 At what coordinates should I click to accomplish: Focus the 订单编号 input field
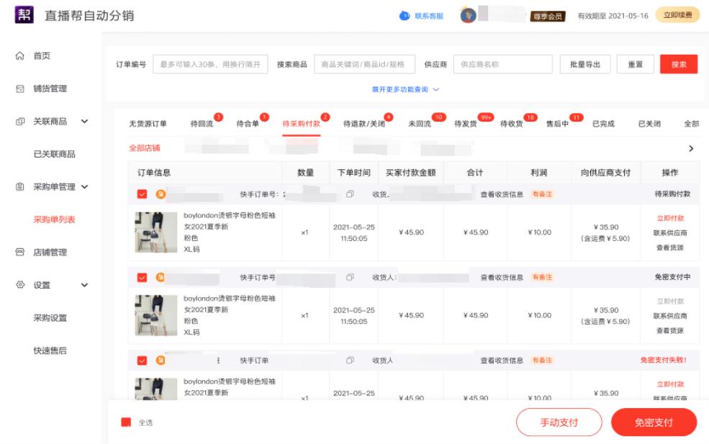coord(210,64)
